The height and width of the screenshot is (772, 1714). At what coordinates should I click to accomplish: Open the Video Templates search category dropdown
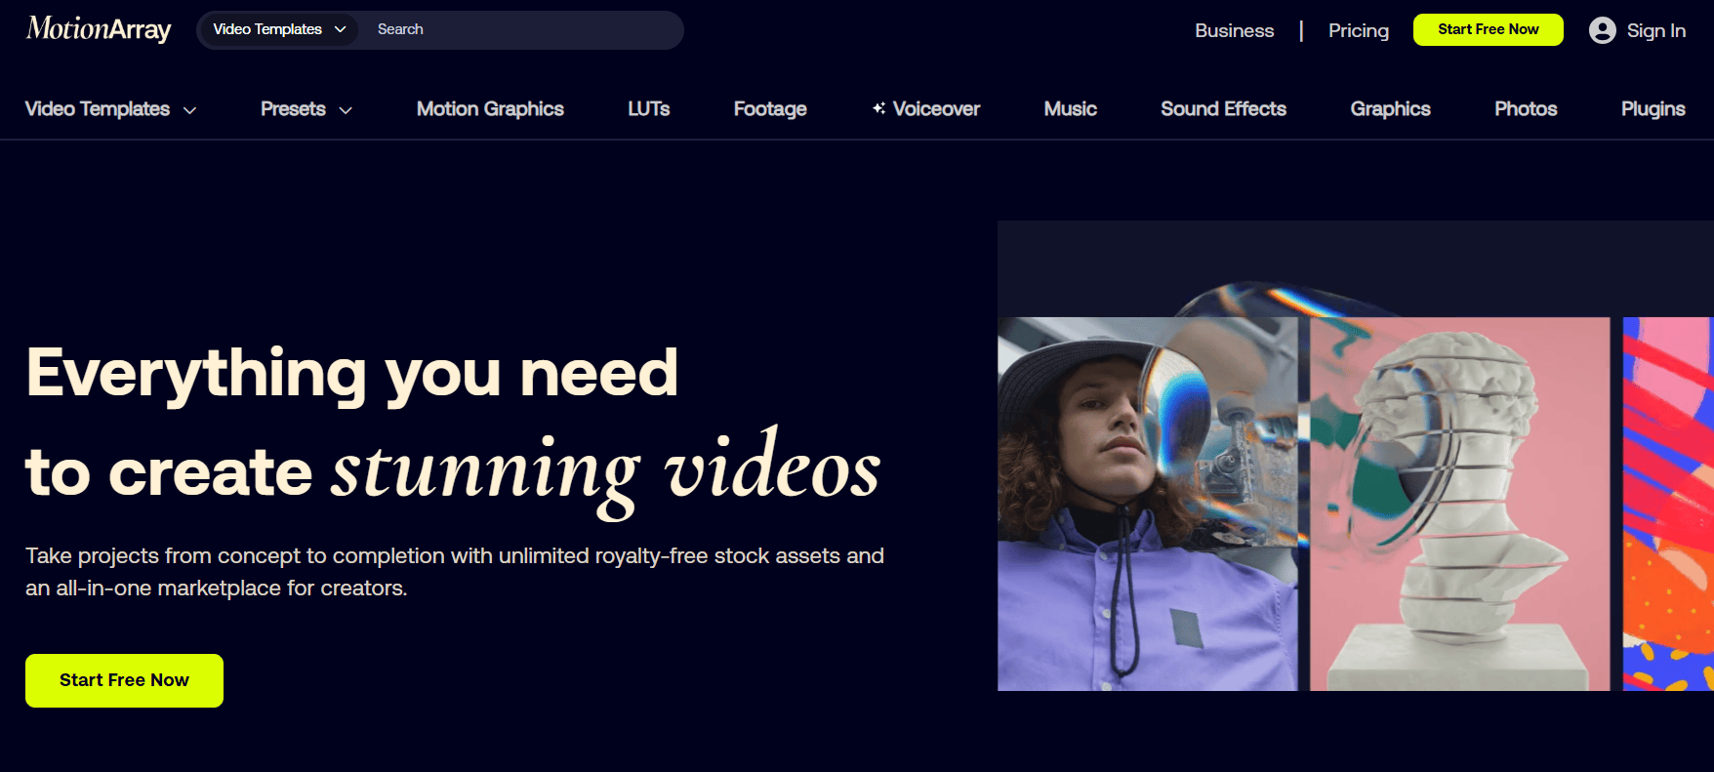point(279,29)
